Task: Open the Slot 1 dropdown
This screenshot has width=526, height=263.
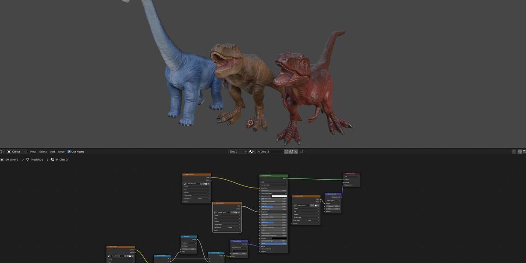Action: coord(238,152)
